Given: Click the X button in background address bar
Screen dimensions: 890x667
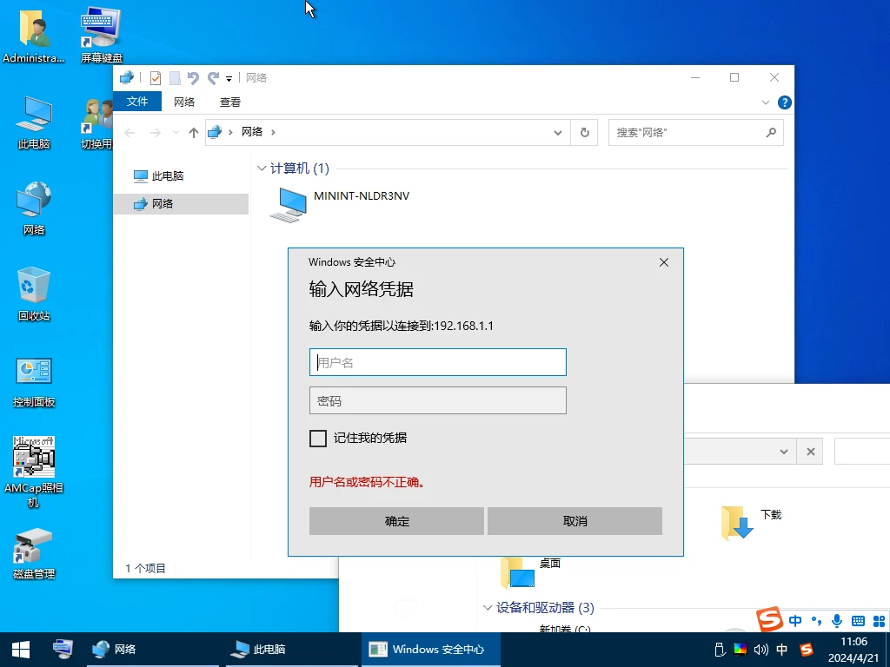Looking at the screenshot, I should (x=811, y=452).
